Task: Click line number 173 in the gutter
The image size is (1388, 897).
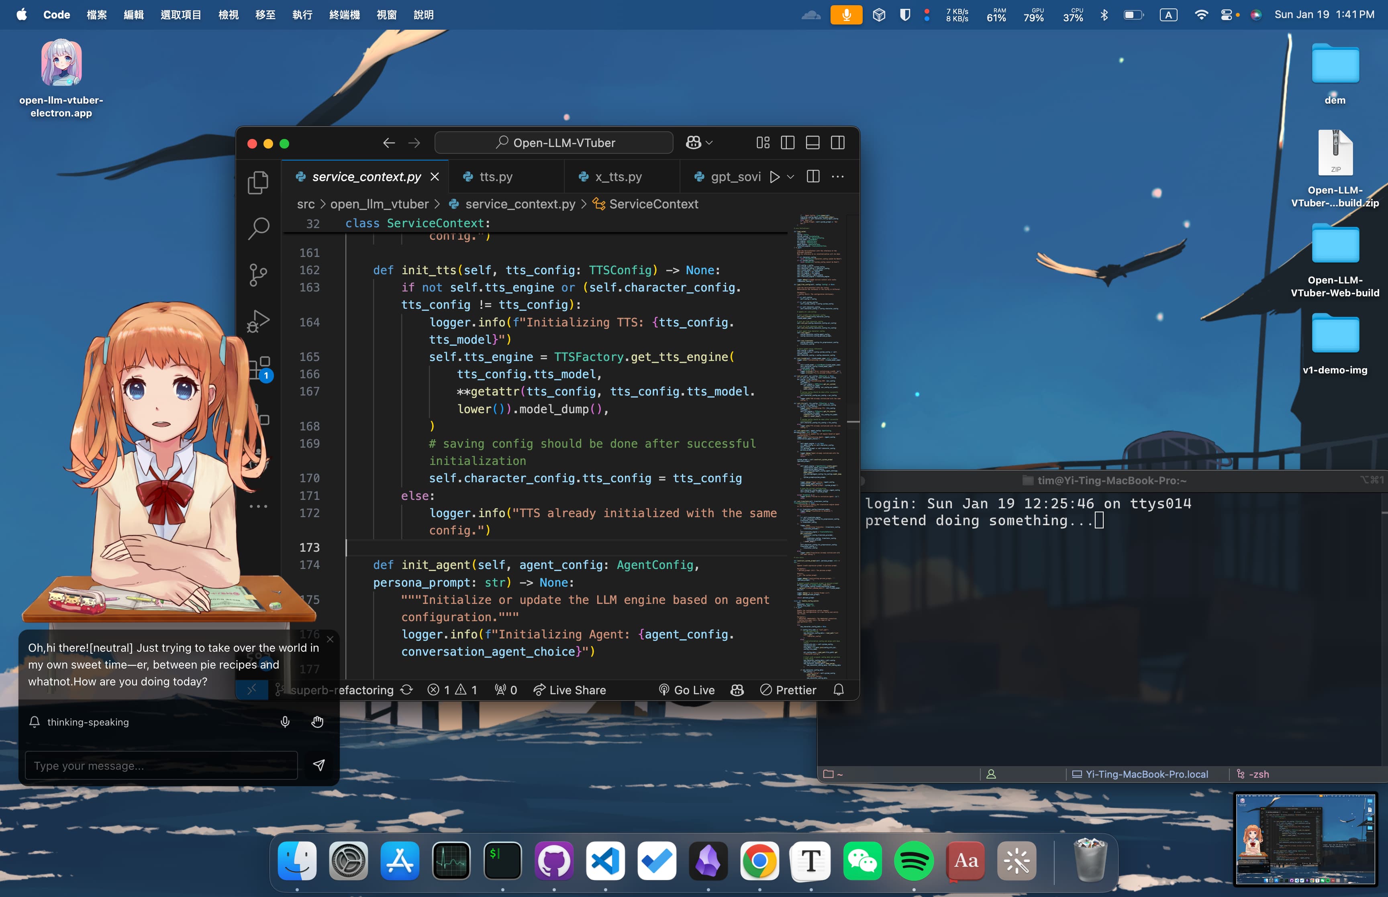Action: point(309,548)
